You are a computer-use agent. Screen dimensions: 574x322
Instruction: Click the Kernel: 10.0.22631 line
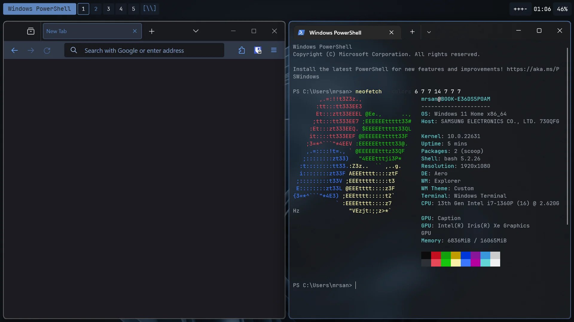coord(451,136)
